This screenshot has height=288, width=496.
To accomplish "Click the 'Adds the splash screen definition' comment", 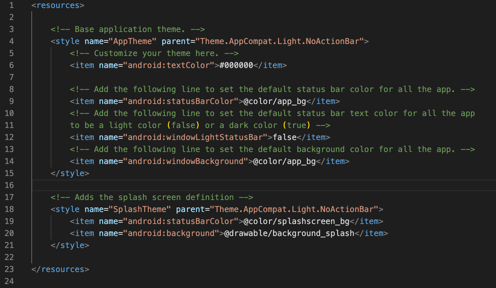I will pyautogui.click(x=152, y=197).
